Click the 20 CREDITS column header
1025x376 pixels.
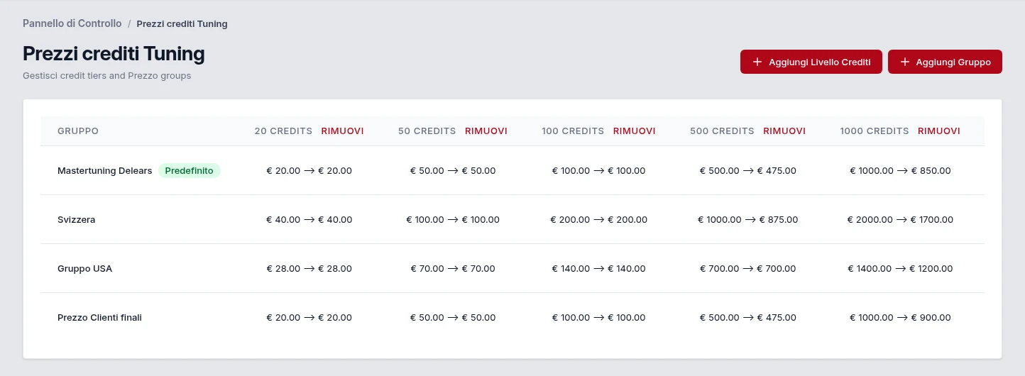tap(284, 131)
